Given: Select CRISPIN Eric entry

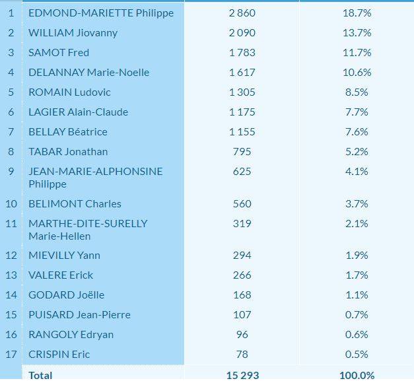Looking at the screenshot, I should pos(59,354).
